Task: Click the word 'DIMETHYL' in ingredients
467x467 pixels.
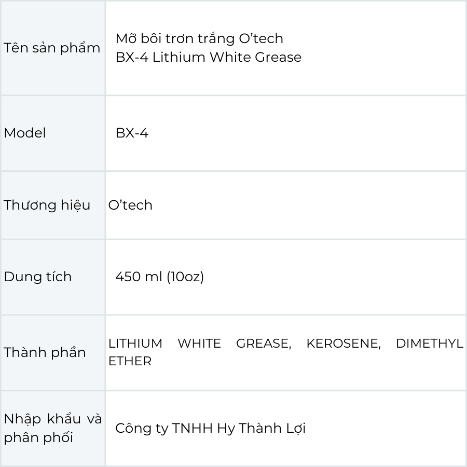Action: click(429, 344)
